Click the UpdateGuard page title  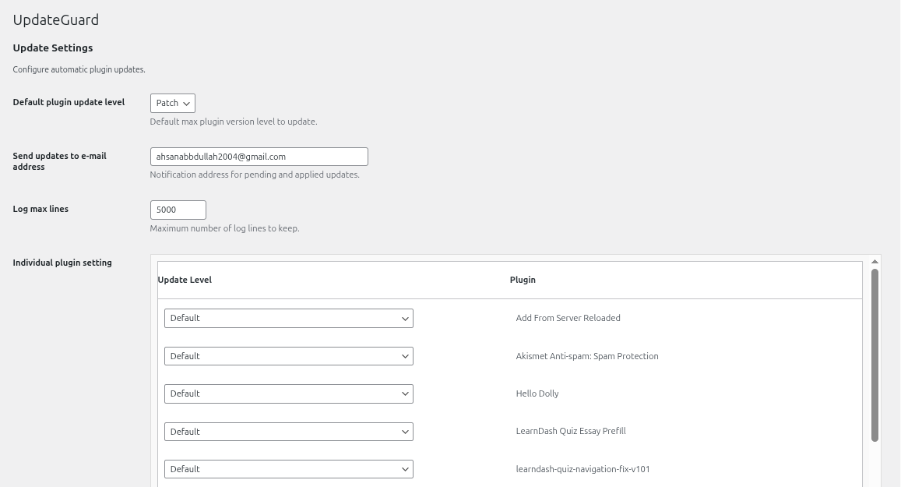tap(56, 20)
